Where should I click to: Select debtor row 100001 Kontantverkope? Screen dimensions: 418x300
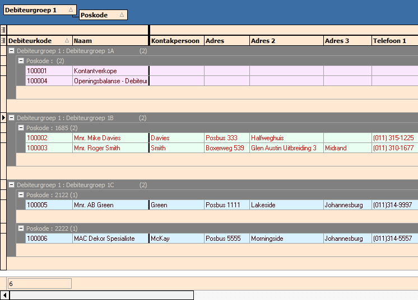(49, 71)
